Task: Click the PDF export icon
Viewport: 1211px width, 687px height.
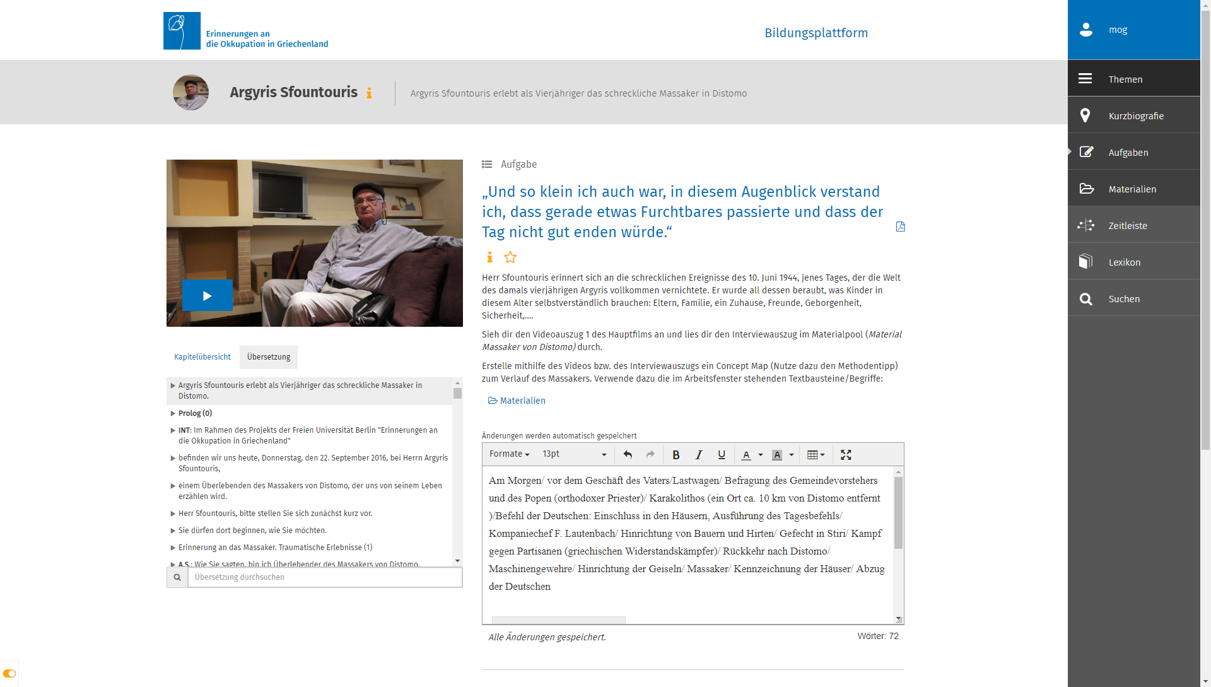Action: click(900, 226)
